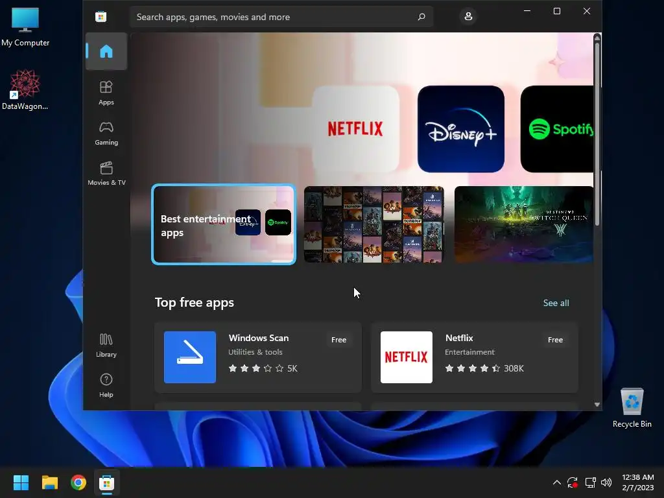Show hidden icons in system tray

pyautogui.click(x=557, y=482)
